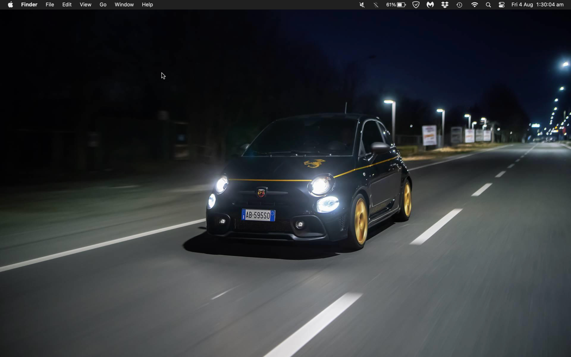571x357 pixels.
Task: Open the Help menu
Action: pyautogui.click(x=147, y=5)
